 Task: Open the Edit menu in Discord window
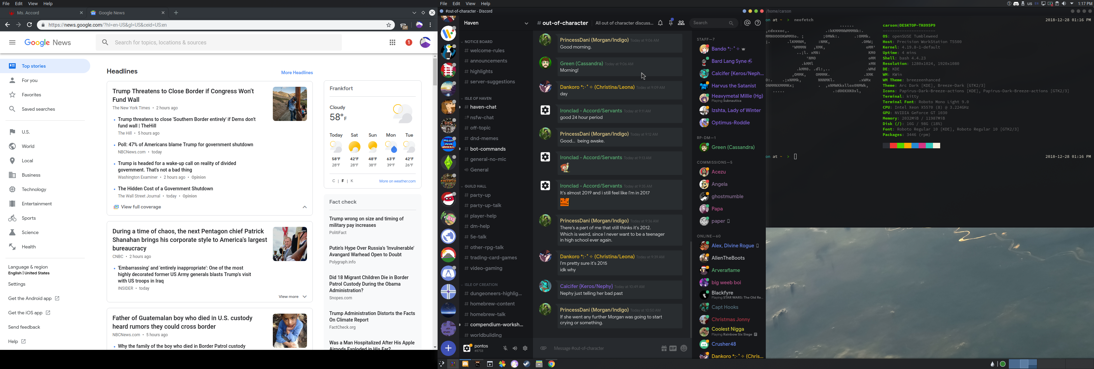[456, 4]
